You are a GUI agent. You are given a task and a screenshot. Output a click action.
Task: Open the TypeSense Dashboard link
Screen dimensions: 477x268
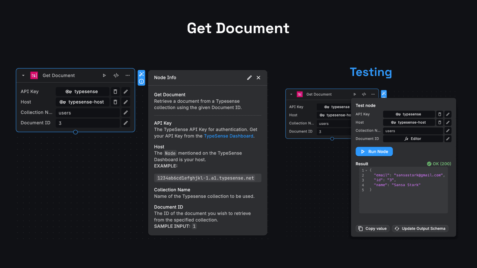(228, 136)
